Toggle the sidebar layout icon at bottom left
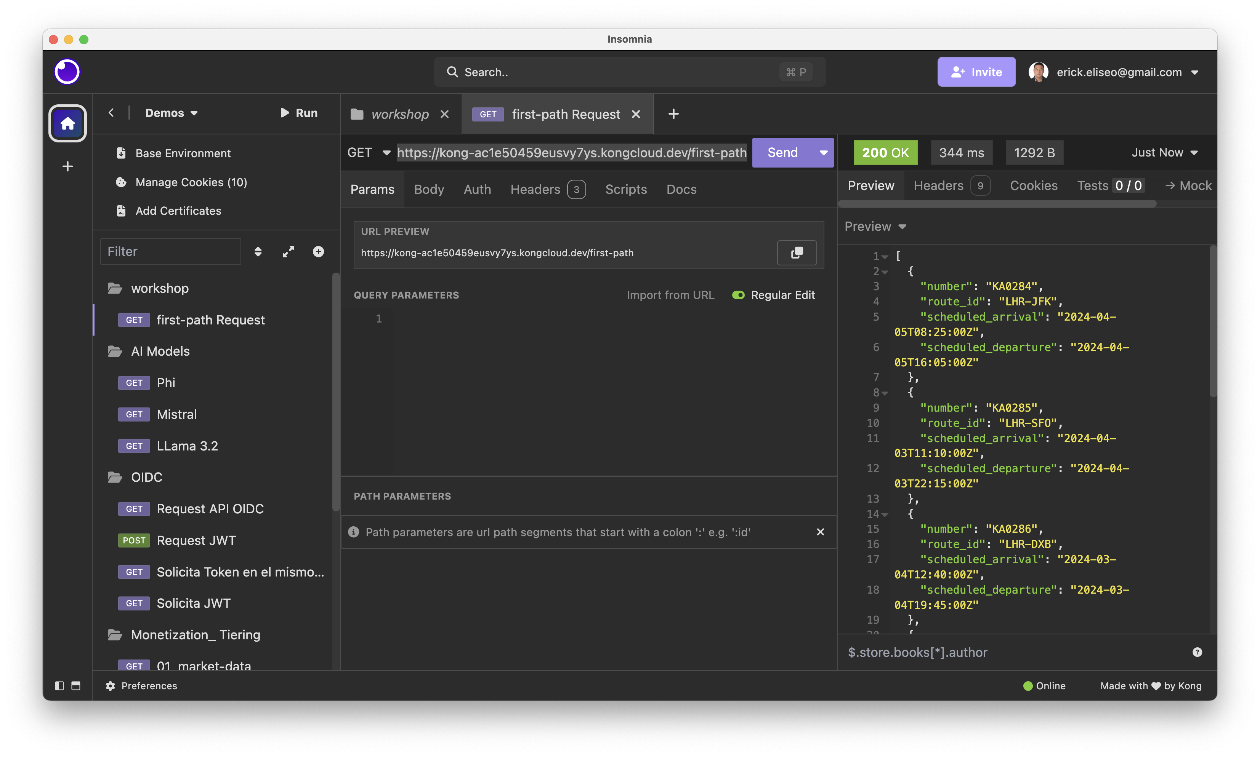This screenshot has width=1260, height=757. pos(59,685)
